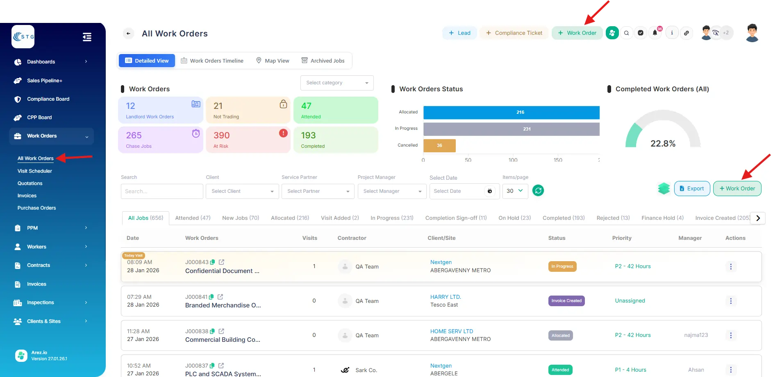Click the link chain icon in header

(x=687, y=33)
